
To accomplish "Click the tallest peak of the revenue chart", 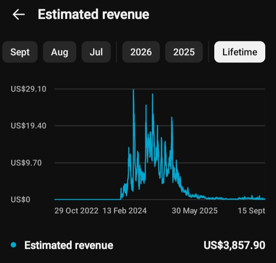I will click(133, 90).
